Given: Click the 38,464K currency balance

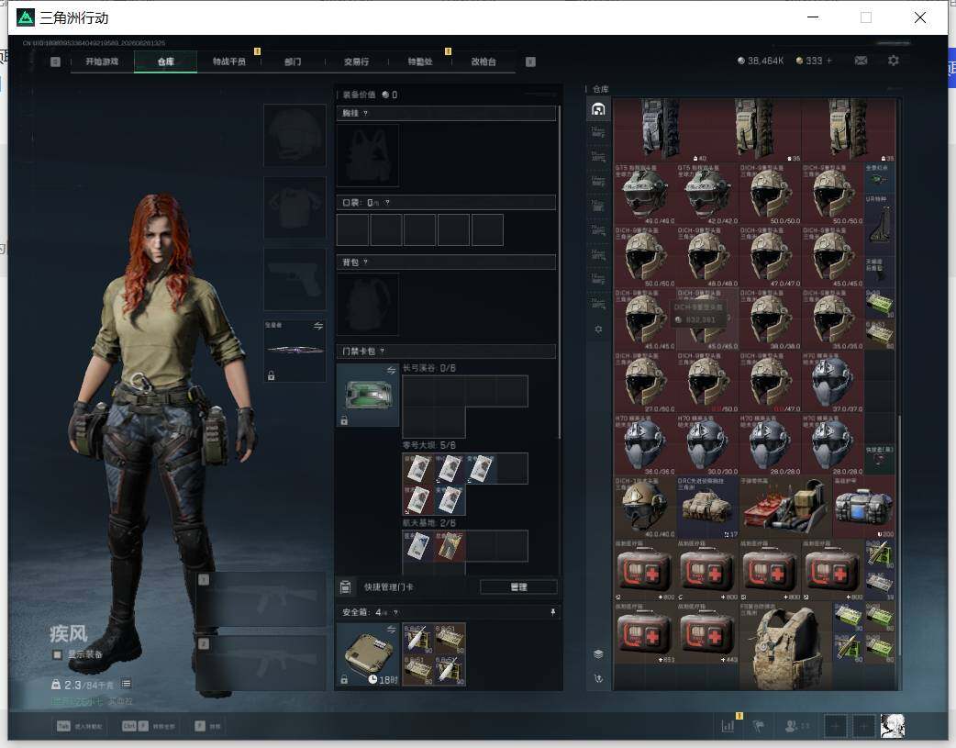Looking at the screenshot, I should click(761, 61).
